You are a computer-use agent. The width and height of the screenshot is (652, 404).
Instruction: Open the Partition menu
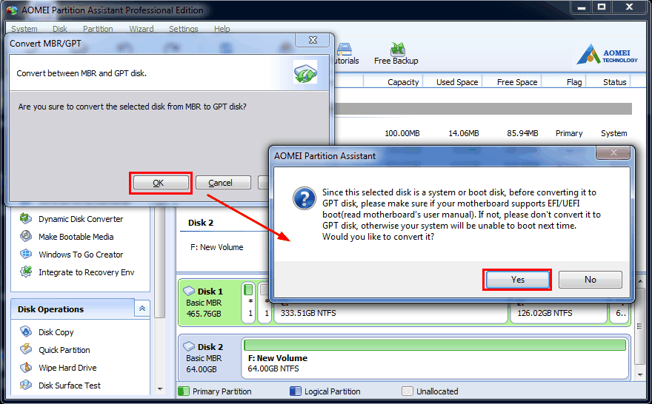coord(98,29)
